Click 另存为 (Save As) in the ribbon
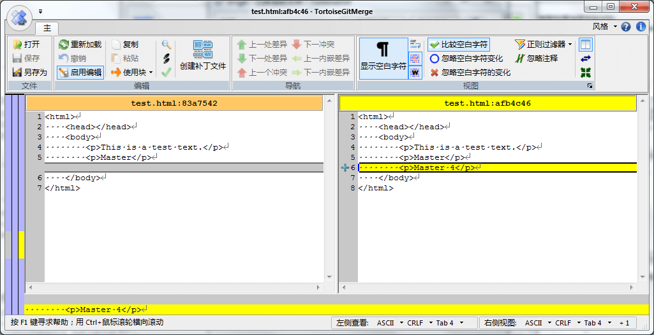 [29, 73]
